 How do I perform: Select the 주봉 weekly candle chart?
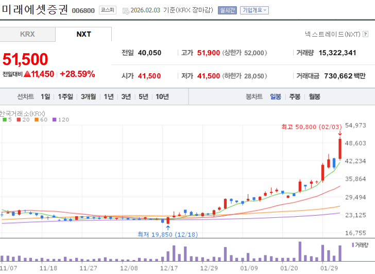click(x=295, y=96)
